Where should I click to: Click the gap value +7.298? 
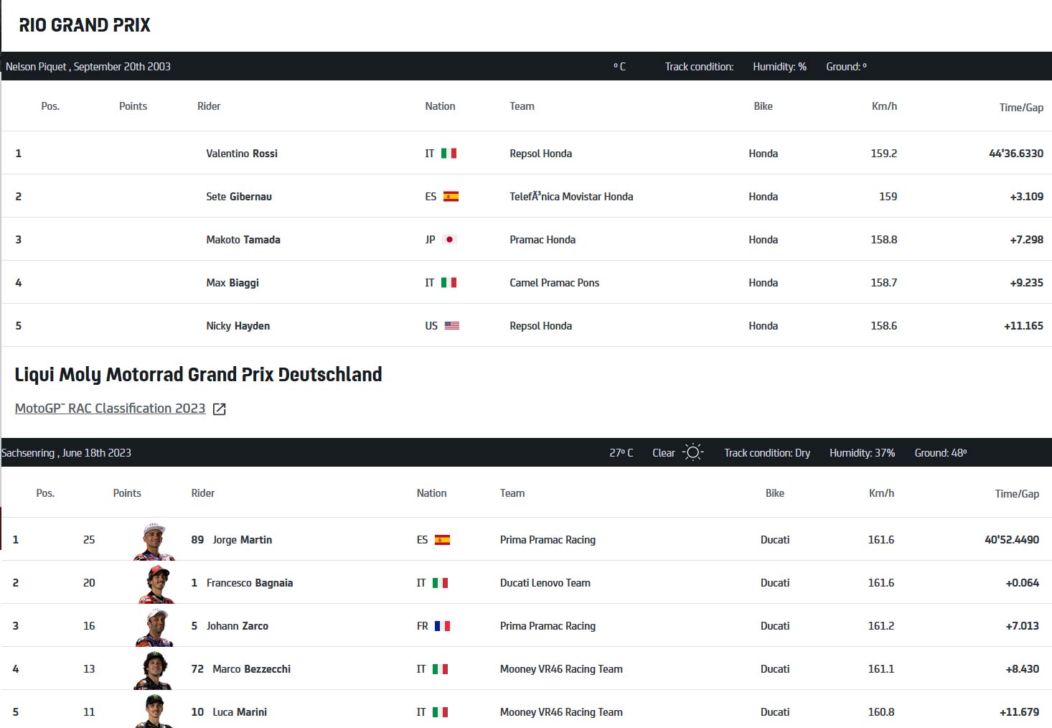1027,240
